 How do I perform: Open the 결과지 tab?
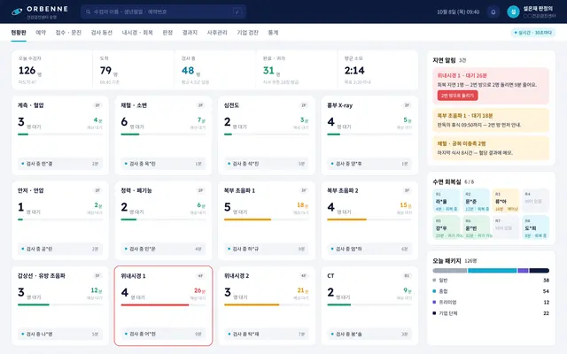190,33
